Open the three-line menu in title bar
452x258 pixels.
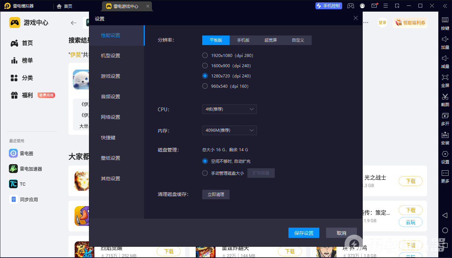pos(386,6)
